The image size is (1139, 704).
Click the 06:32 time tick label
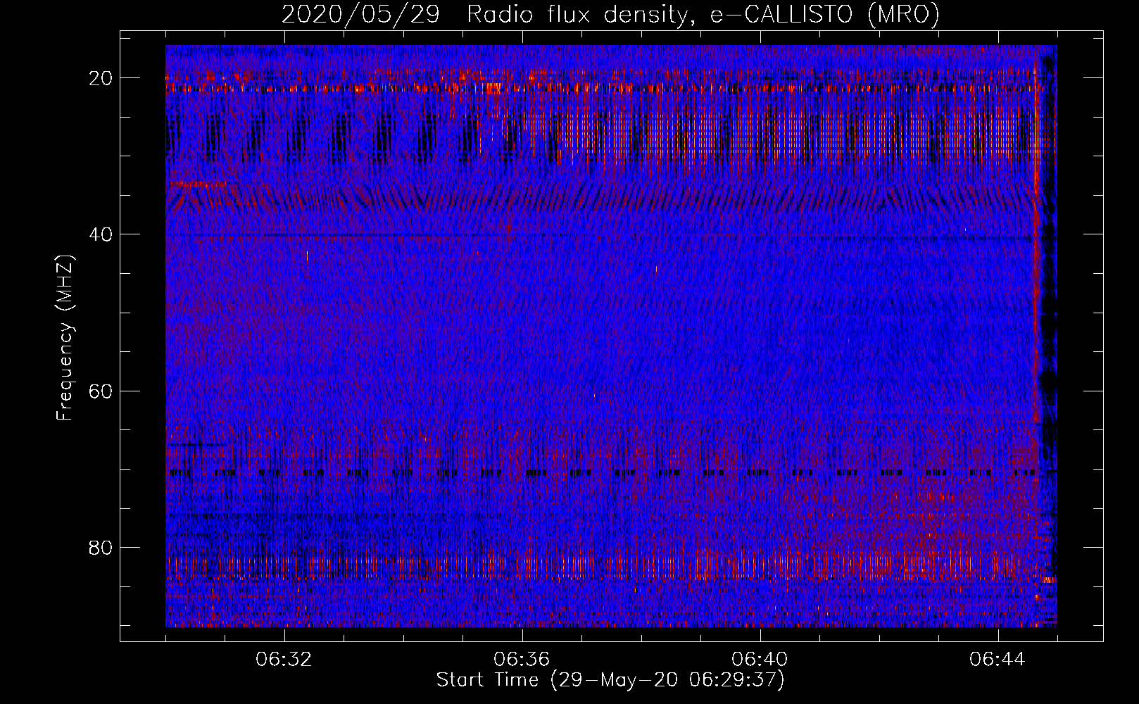(284, 660)
